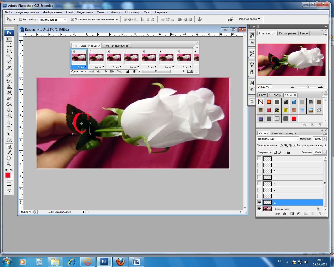This screenshot has width=334, height=267.
Task: Duplicate the selected animation frame
Action: tap(127, 71)
